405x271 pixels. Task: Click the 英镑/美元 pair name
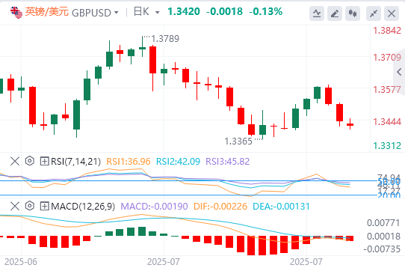click(x=47, y=12)
